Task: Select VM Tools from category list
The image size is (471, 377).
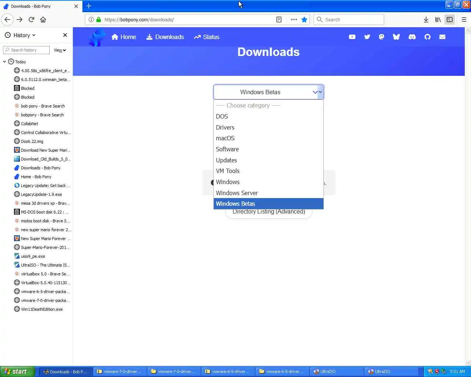Action: [269, 171]
